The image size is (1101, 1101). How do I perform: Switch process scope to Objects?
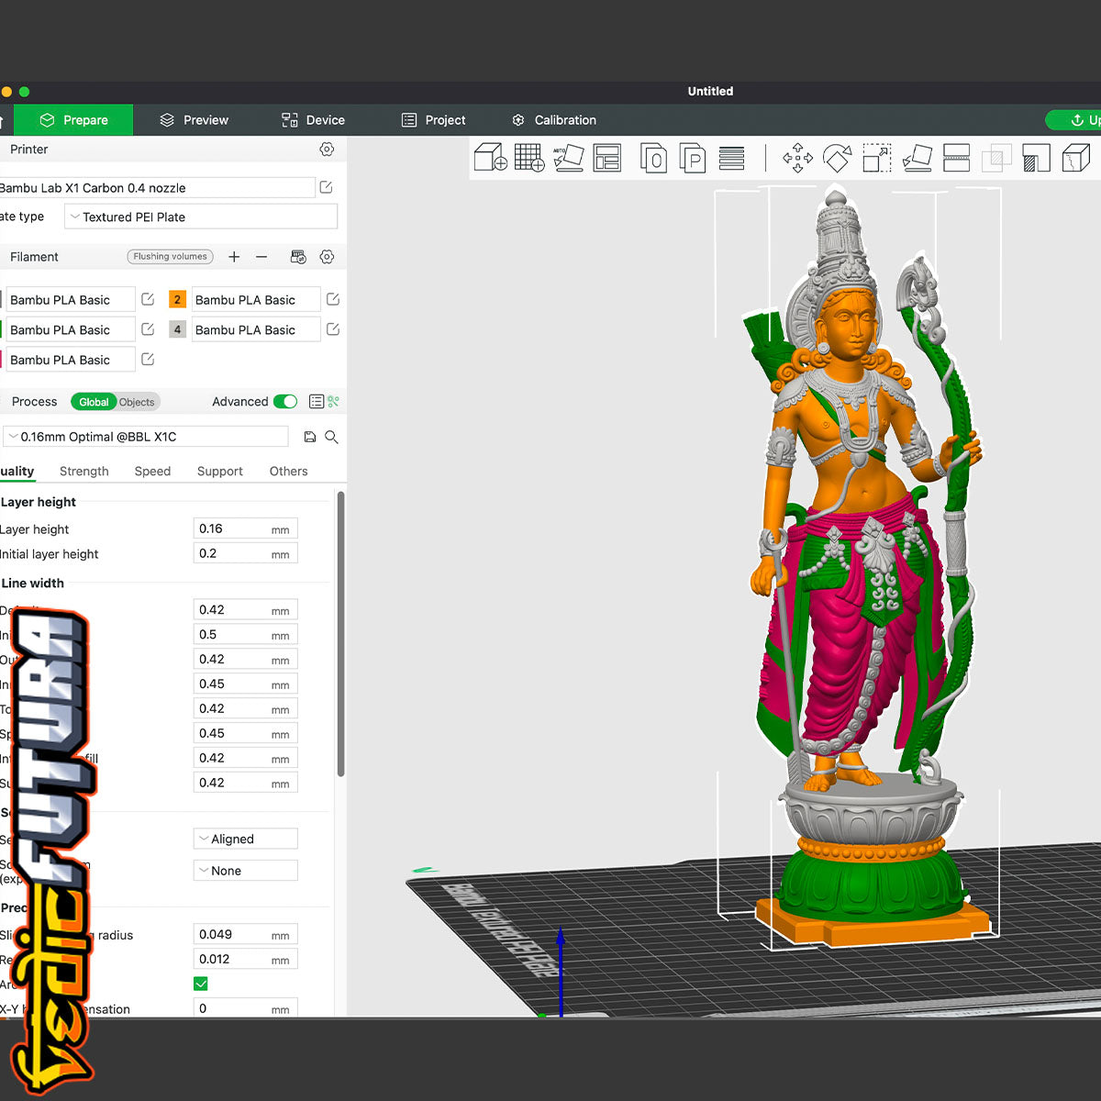click(x=137, y=402)
